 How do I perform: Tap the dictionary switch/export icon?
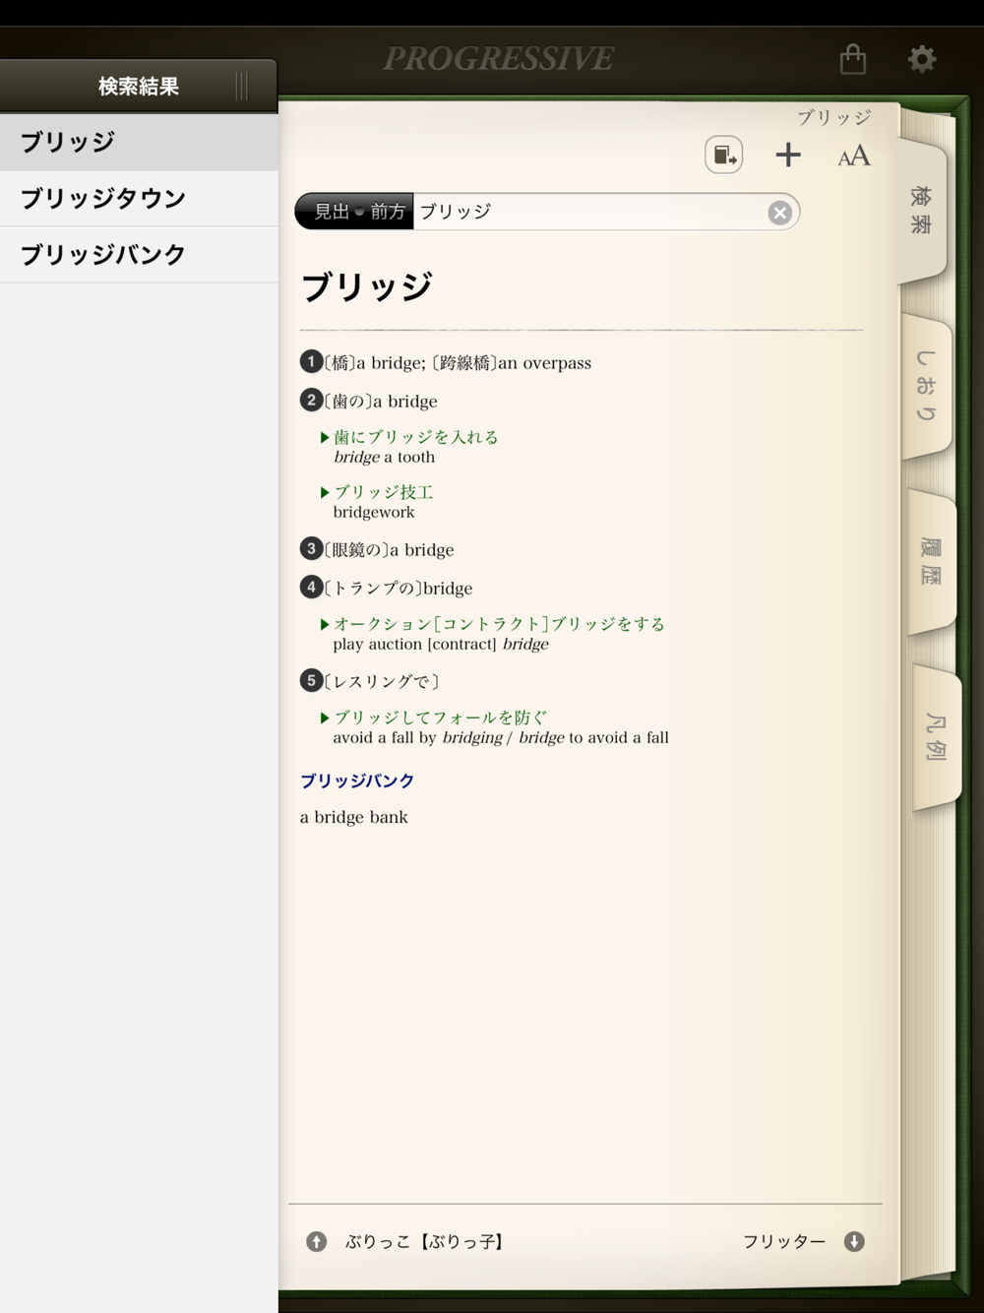point(724,156)
